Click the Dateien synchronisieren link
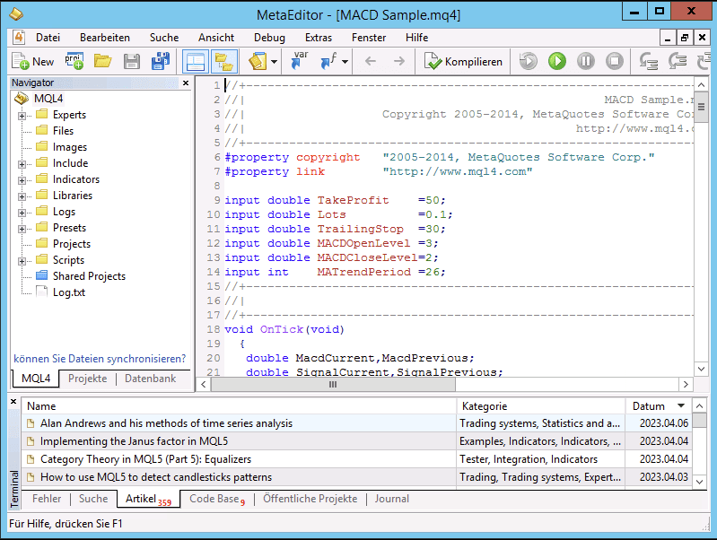 pyautogui.click(x=100, y=359)
